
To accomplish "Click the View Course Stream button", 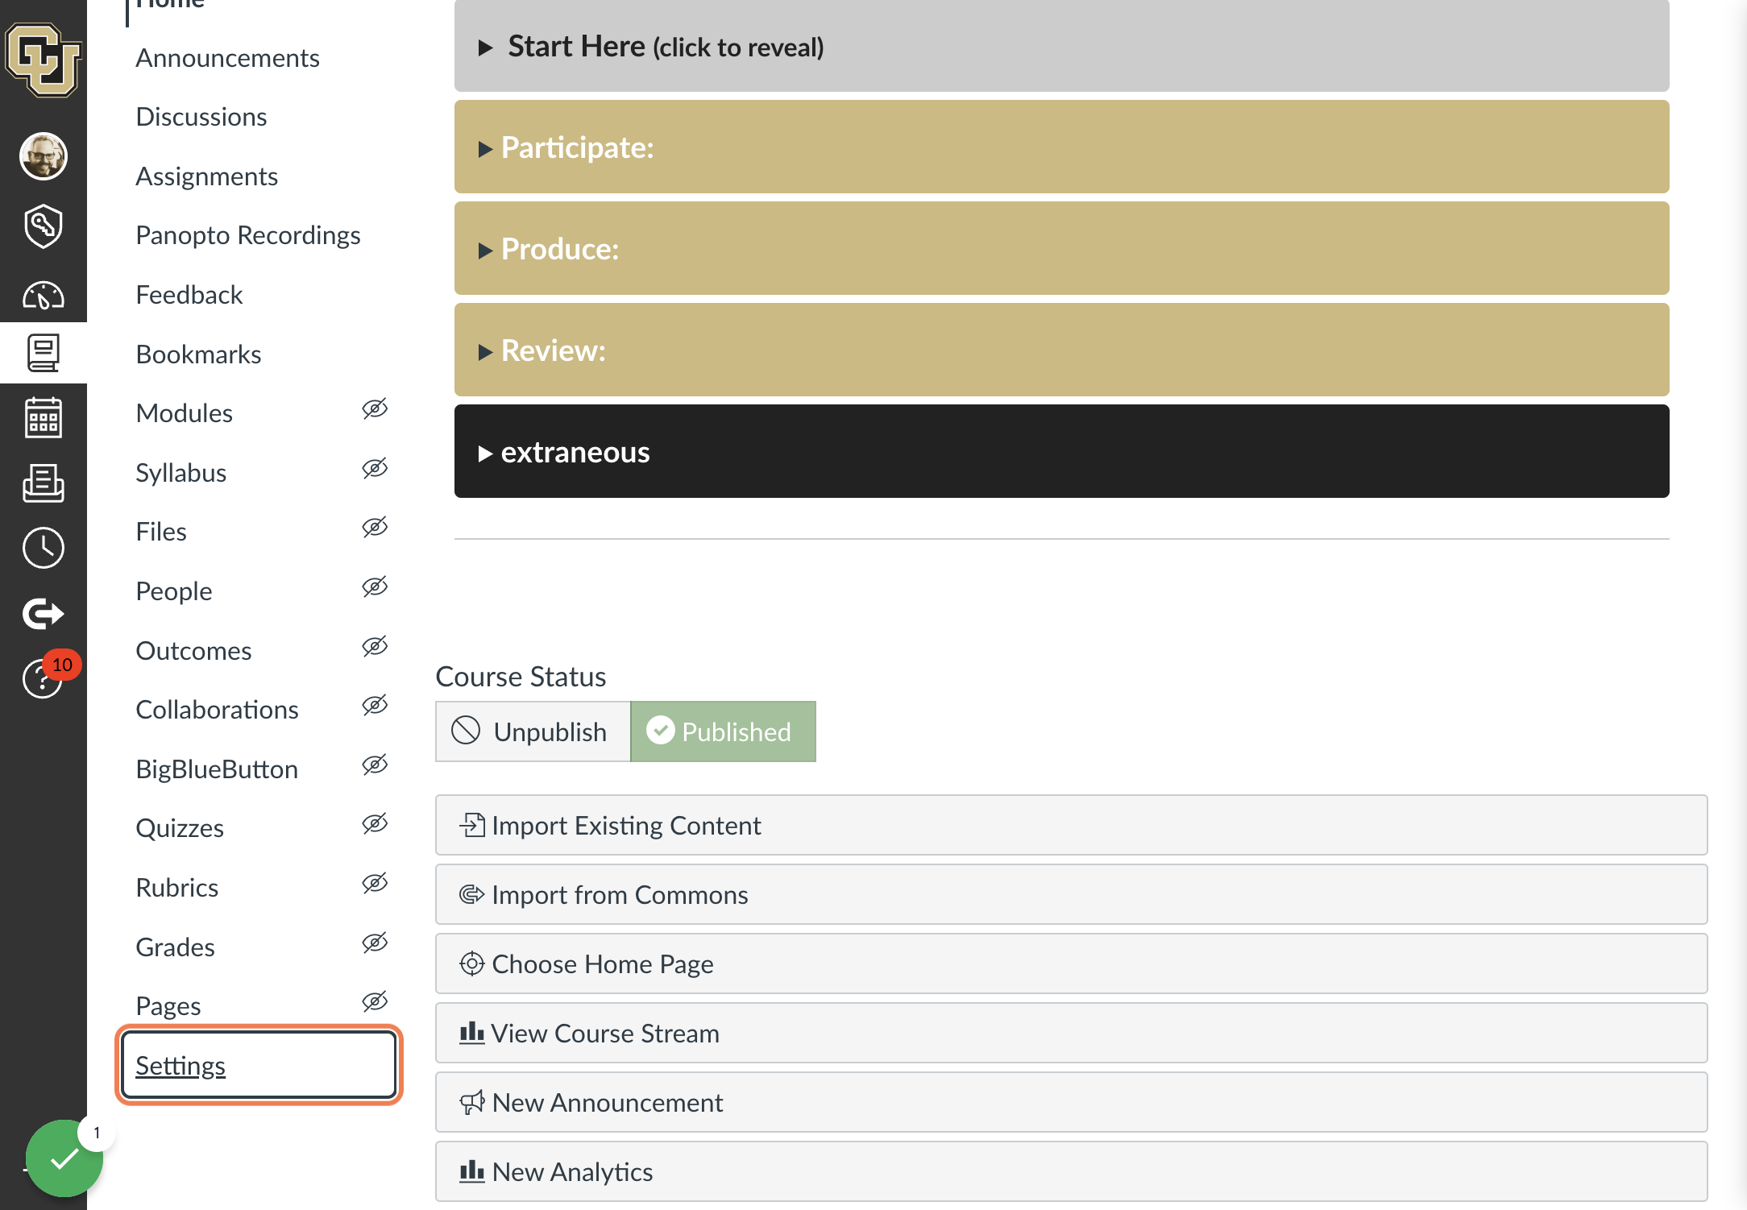I will click(x=1071, y=1033).
